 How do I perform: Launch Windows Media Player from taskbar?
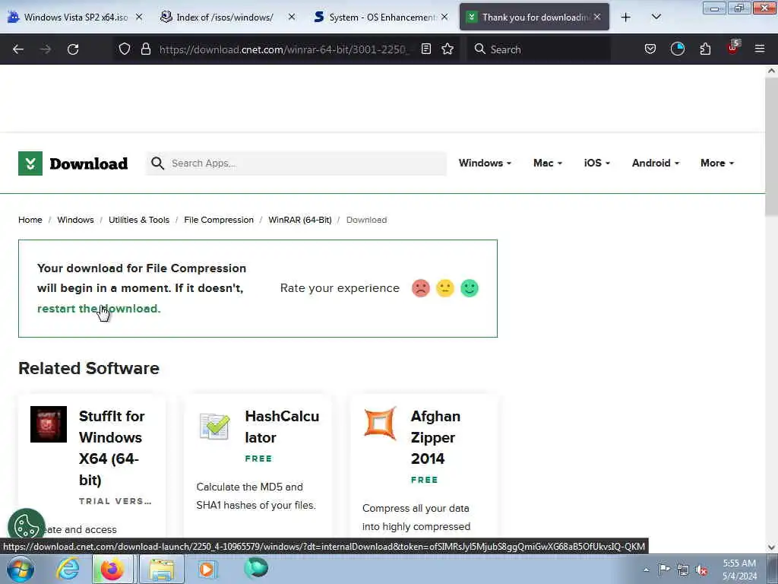(x=207, y=569)
